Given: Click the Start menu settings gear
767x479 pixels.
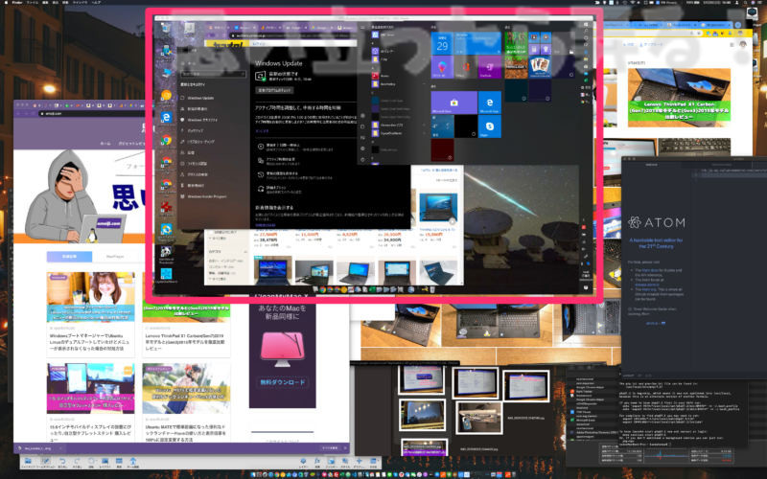Looking at the screenshot, I should pyautogui.click(x=362, y=148).
